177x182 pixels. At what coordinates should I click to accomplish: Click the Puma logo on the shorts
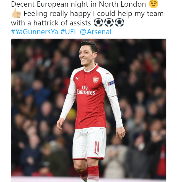pyautogui.click(x=97, y=154)
